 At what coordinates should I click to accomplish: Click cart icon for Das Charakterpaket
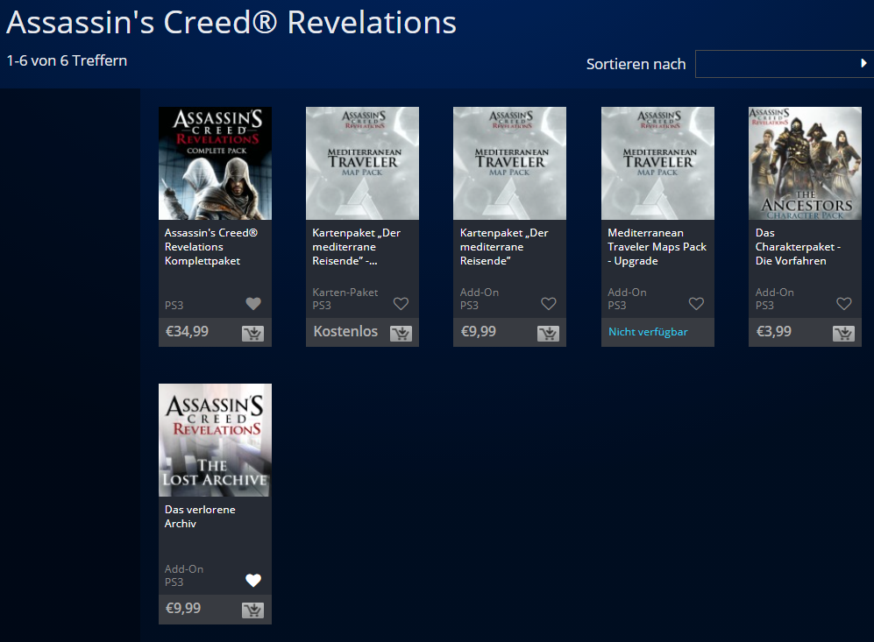coord(843,333)
